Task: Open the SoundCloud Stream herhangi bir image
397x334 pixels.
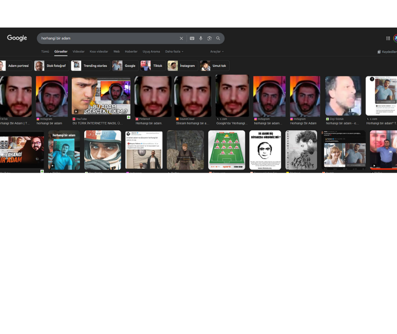Action: [193, 96]
